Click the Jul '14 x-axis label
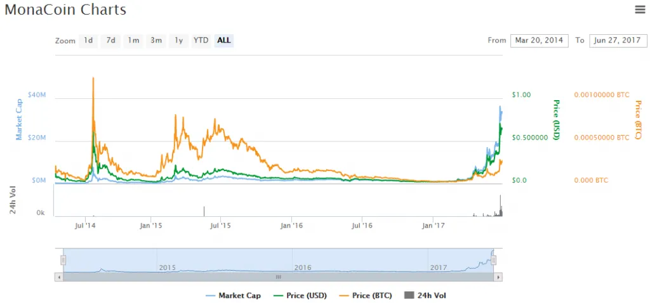 pyautogui.click(x=86, y=226)
